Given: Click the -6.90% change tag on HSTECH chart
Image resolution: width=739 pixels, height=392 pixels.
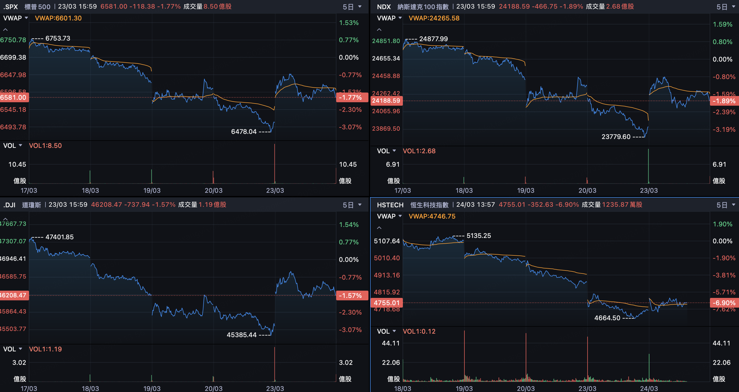Looking at the screenshot, I should [724, 303].
